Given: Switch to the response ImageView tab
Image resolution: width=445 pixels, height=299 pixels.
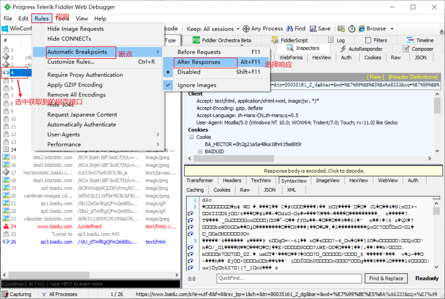Looking at the screenshot, I should pos(328,180).
